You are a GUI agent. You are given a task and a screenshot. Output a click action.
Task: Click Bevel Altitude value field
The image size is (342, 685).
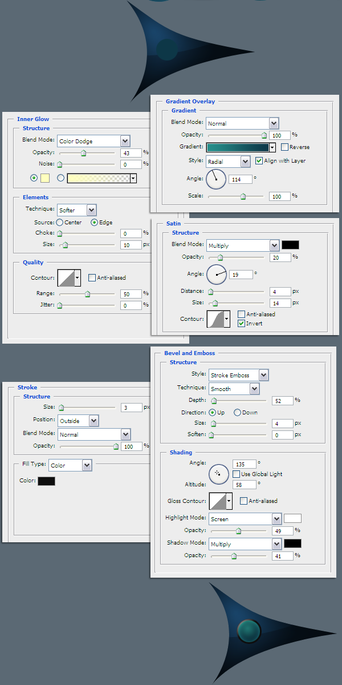(245, 484)
